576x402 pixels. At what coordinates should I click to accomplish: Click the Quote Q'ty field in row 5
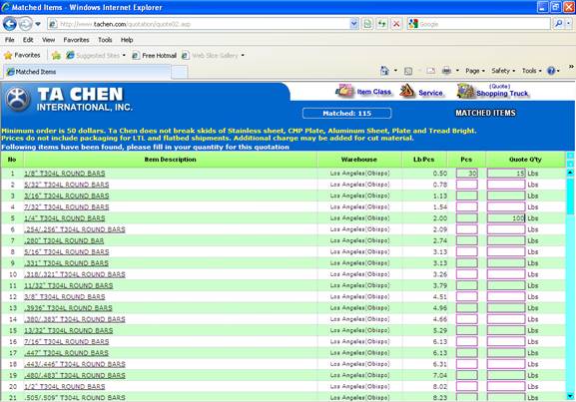tap(506, 218)
